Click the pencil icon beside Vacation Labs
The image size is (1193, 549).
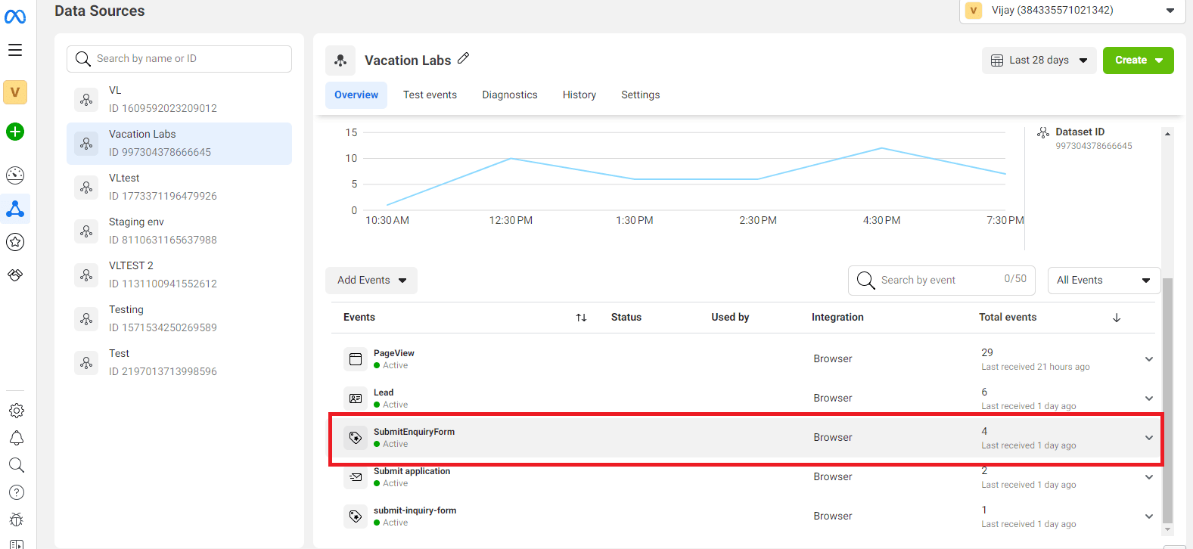pos(464,58)
